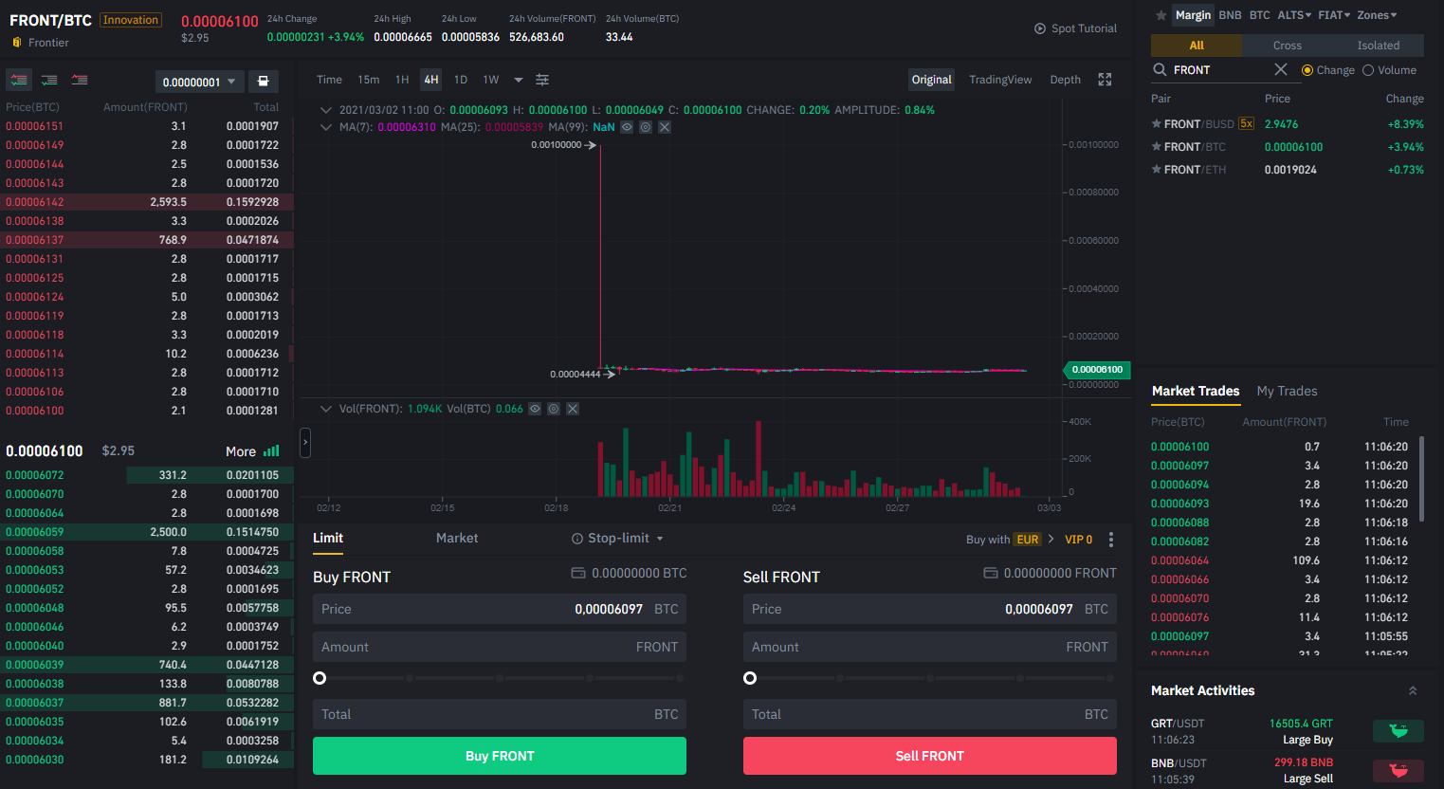The image size is (1444, 789).
Task: Open the Depth chart tab
Action: coord(1065,80)
